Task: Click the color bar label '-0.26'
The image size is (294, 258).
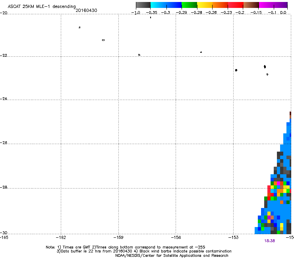Action: pos(211,13)
